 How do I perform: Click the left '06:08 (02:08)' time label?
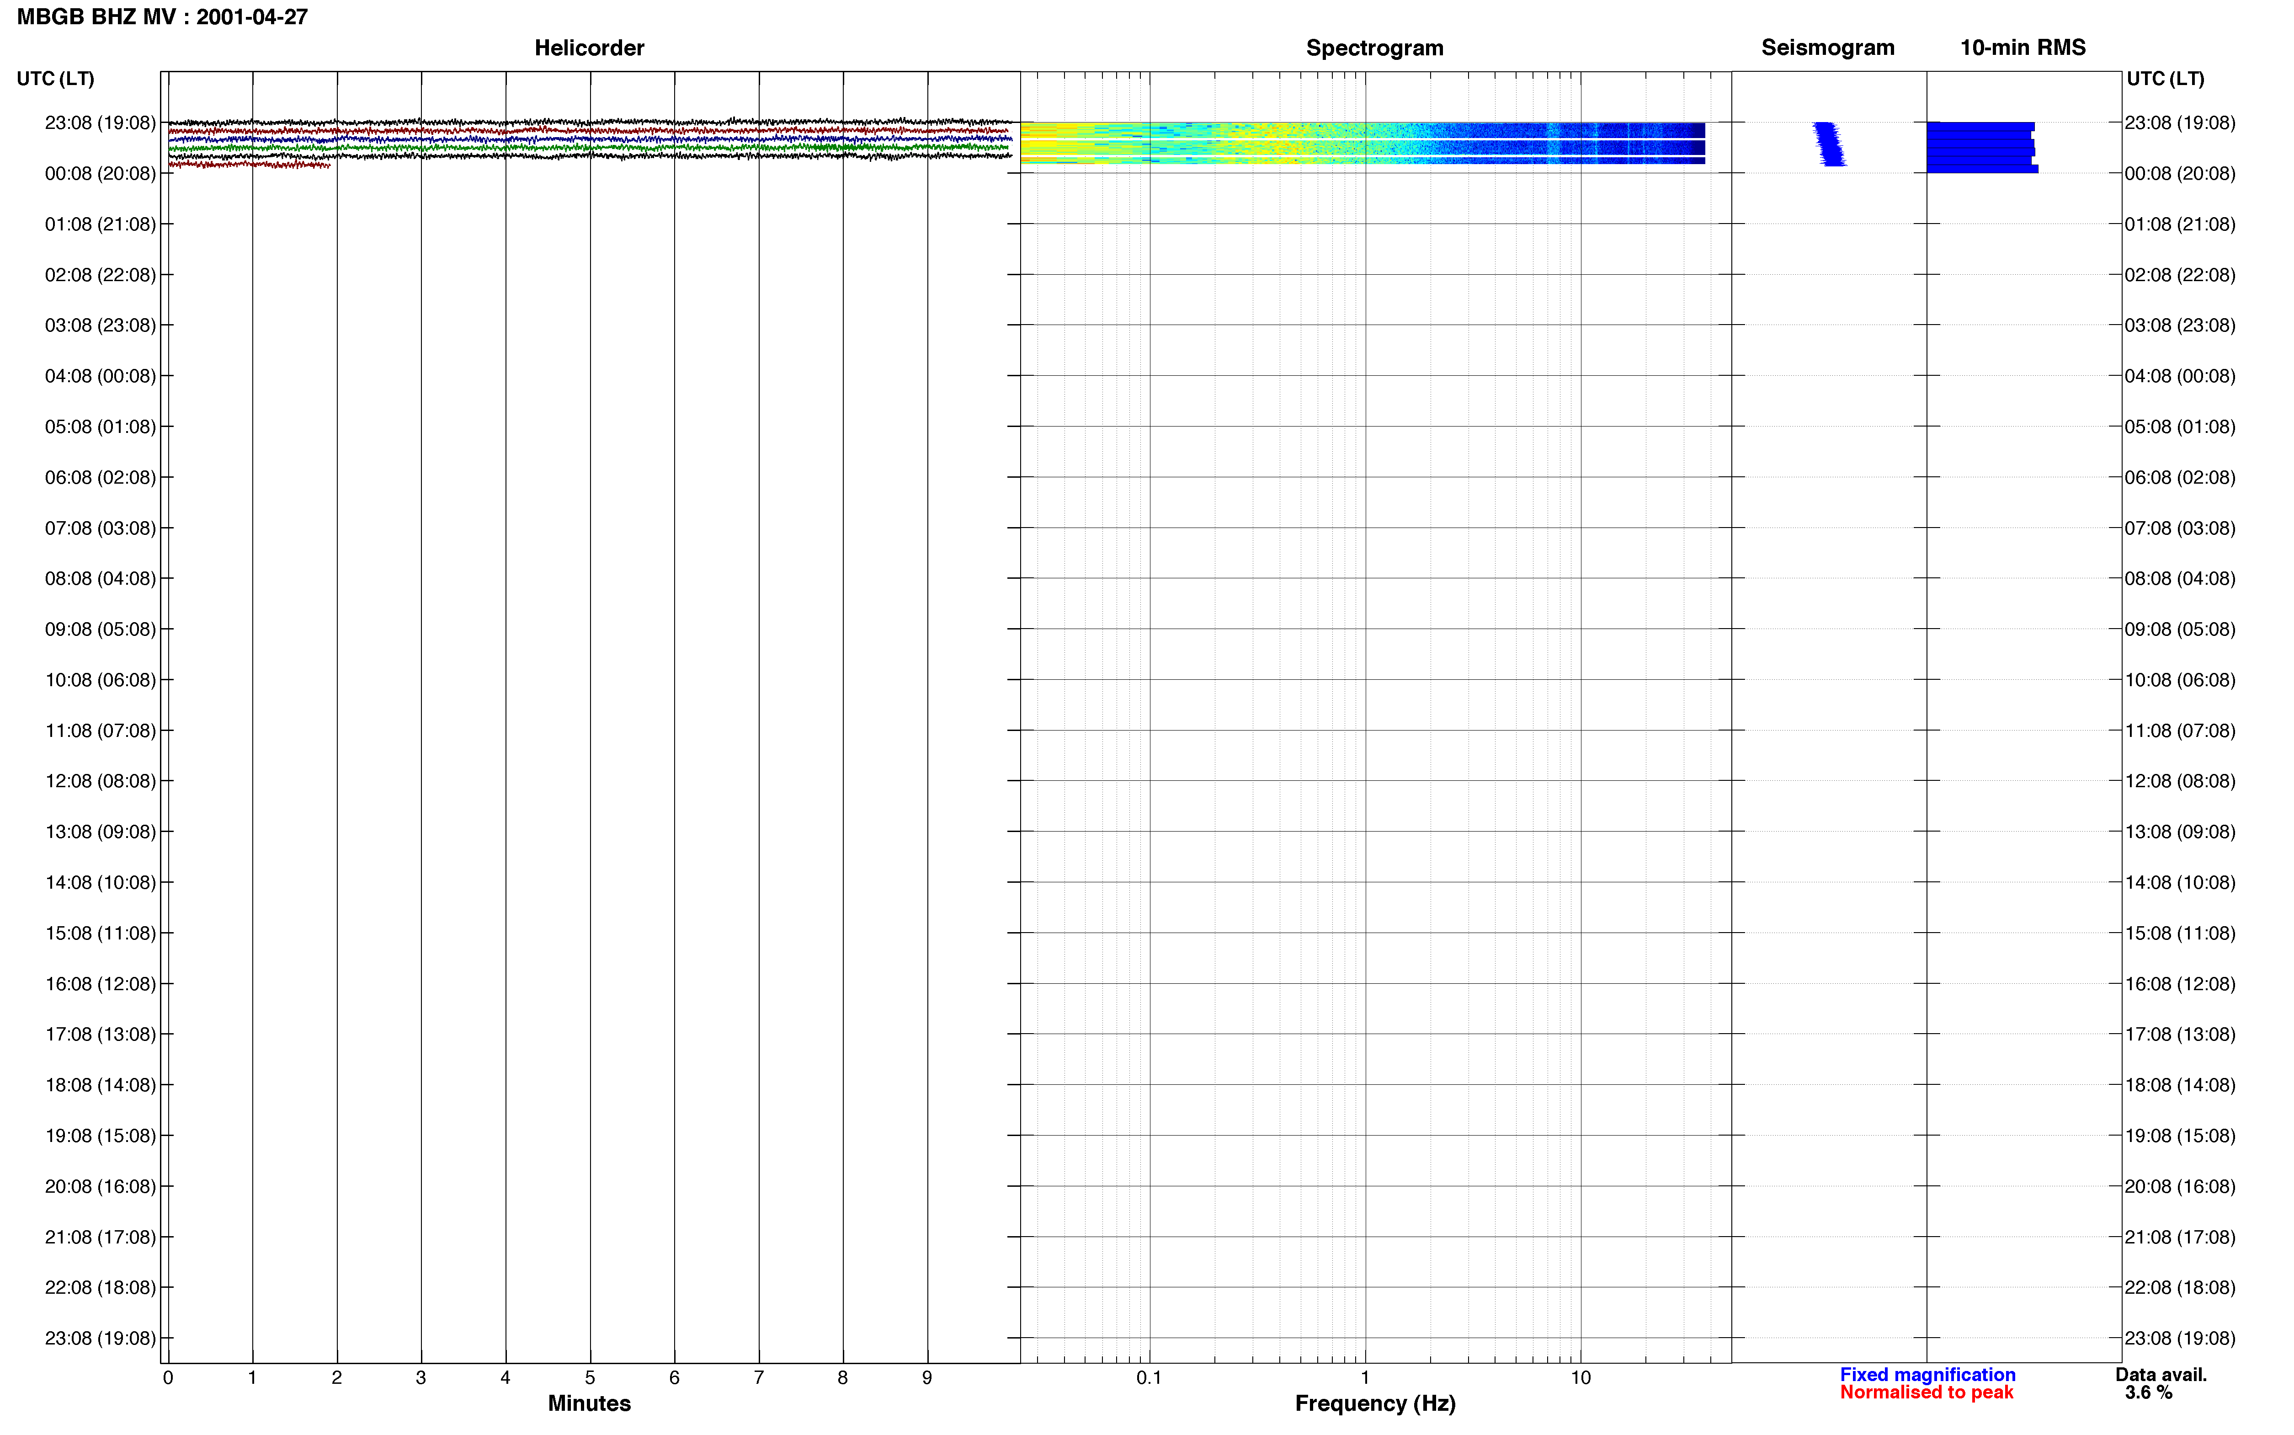tap(100, 477)
